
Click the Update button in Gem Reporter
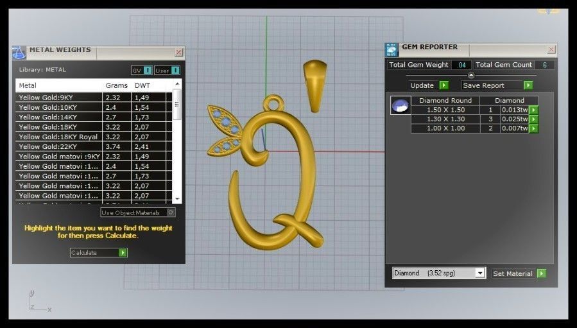coord(429,85)
